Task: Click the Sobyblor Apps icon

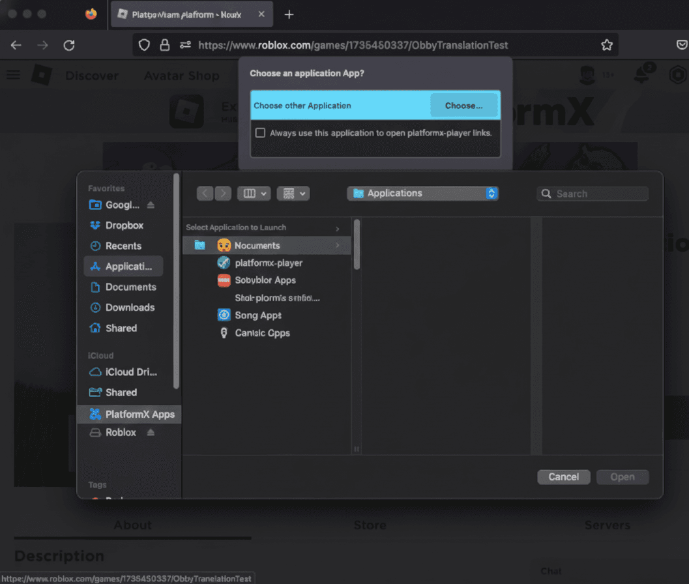Action: coord(224,280)
